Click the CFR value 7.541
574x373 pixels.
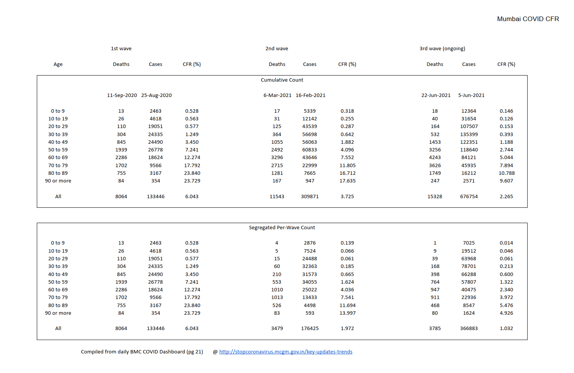347,297
